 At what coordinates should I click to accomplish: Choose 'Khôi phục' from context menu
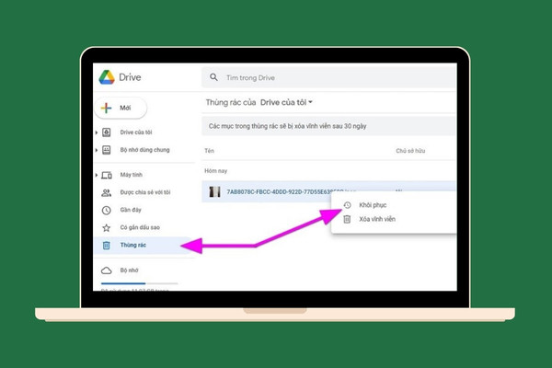pos(373,205)
